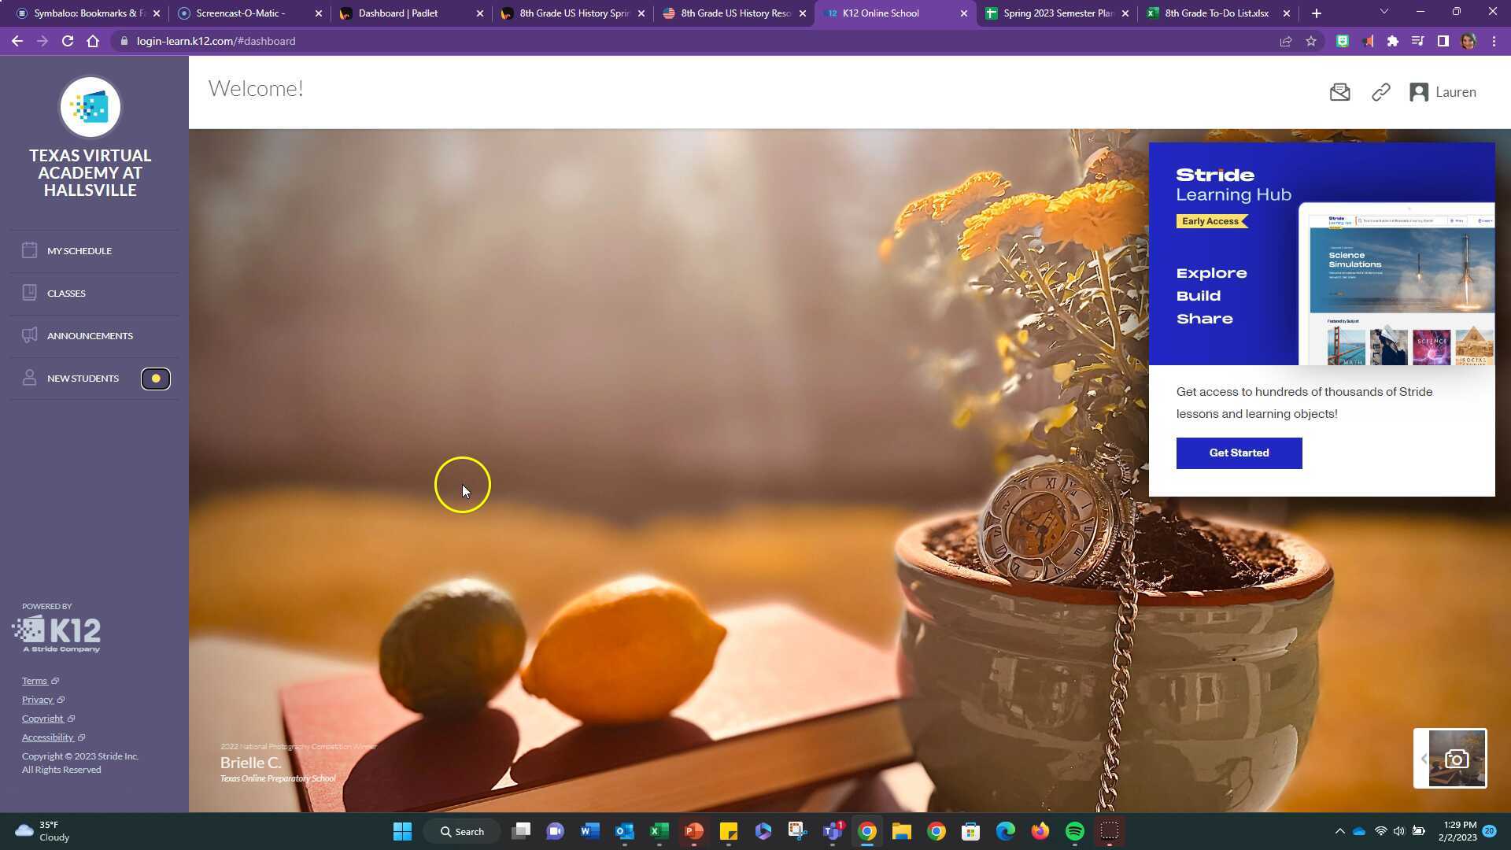The image size is (1511, 850).
Task: Bookmark this page with the star icon
Action: pyautogui.click(x=1311, y=41)
